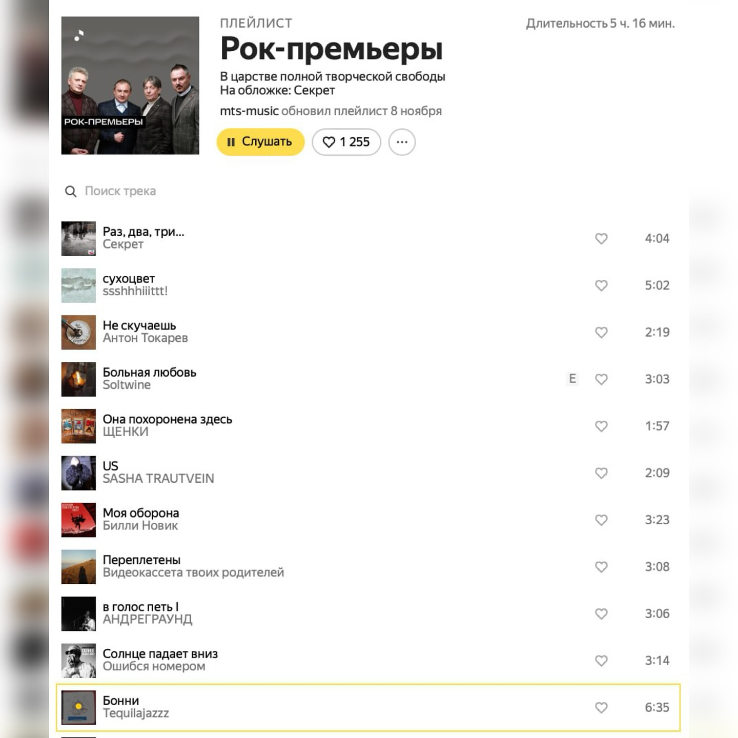
Task: Pause playback with the Слушать button
Action: (260, 142)
